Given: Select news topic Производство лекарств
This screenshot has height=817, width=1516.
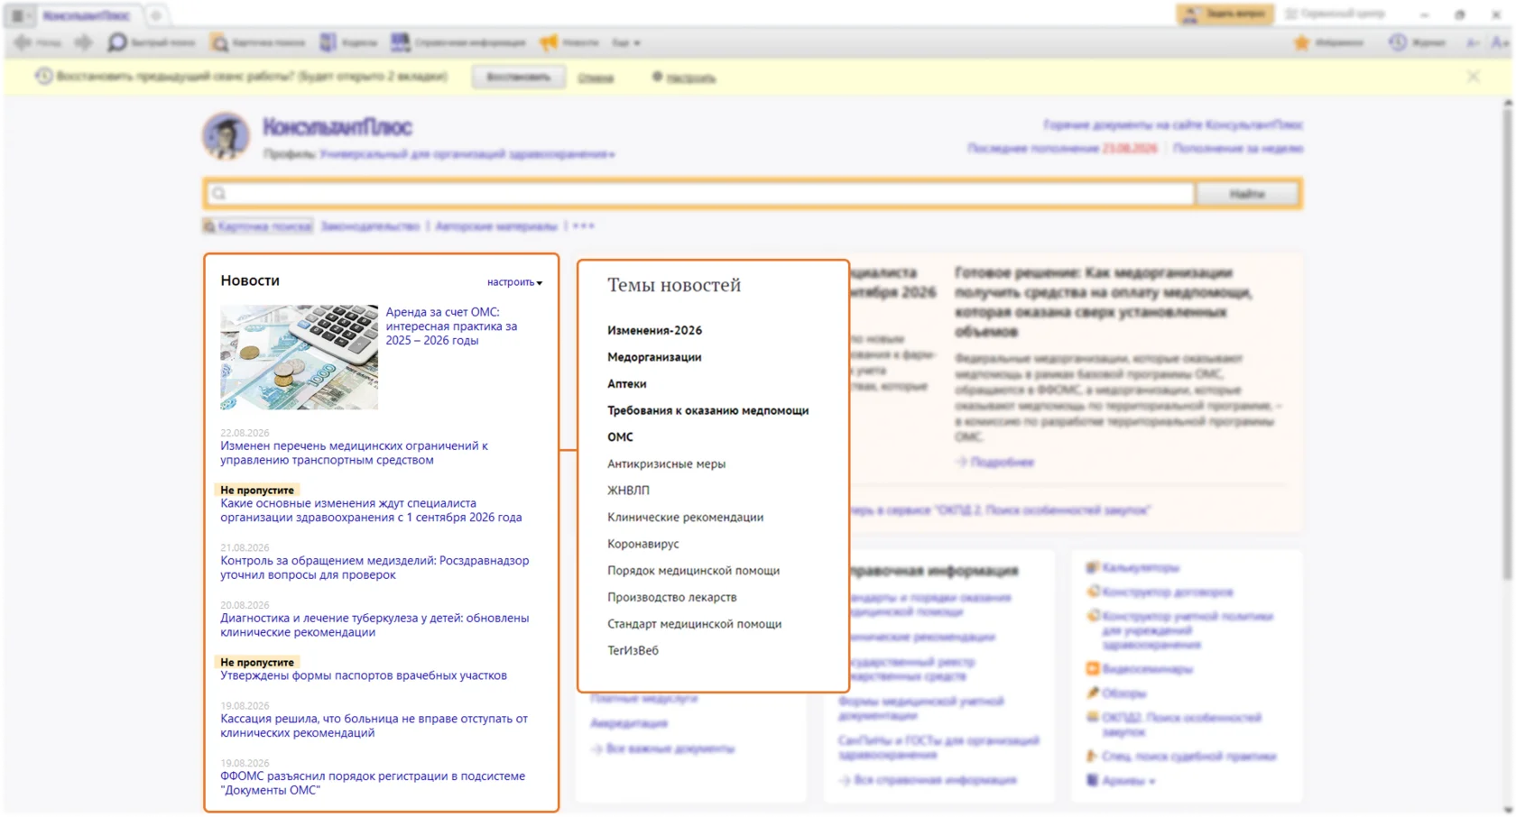Looking at the screenshot, I should [x=671, y=597].
